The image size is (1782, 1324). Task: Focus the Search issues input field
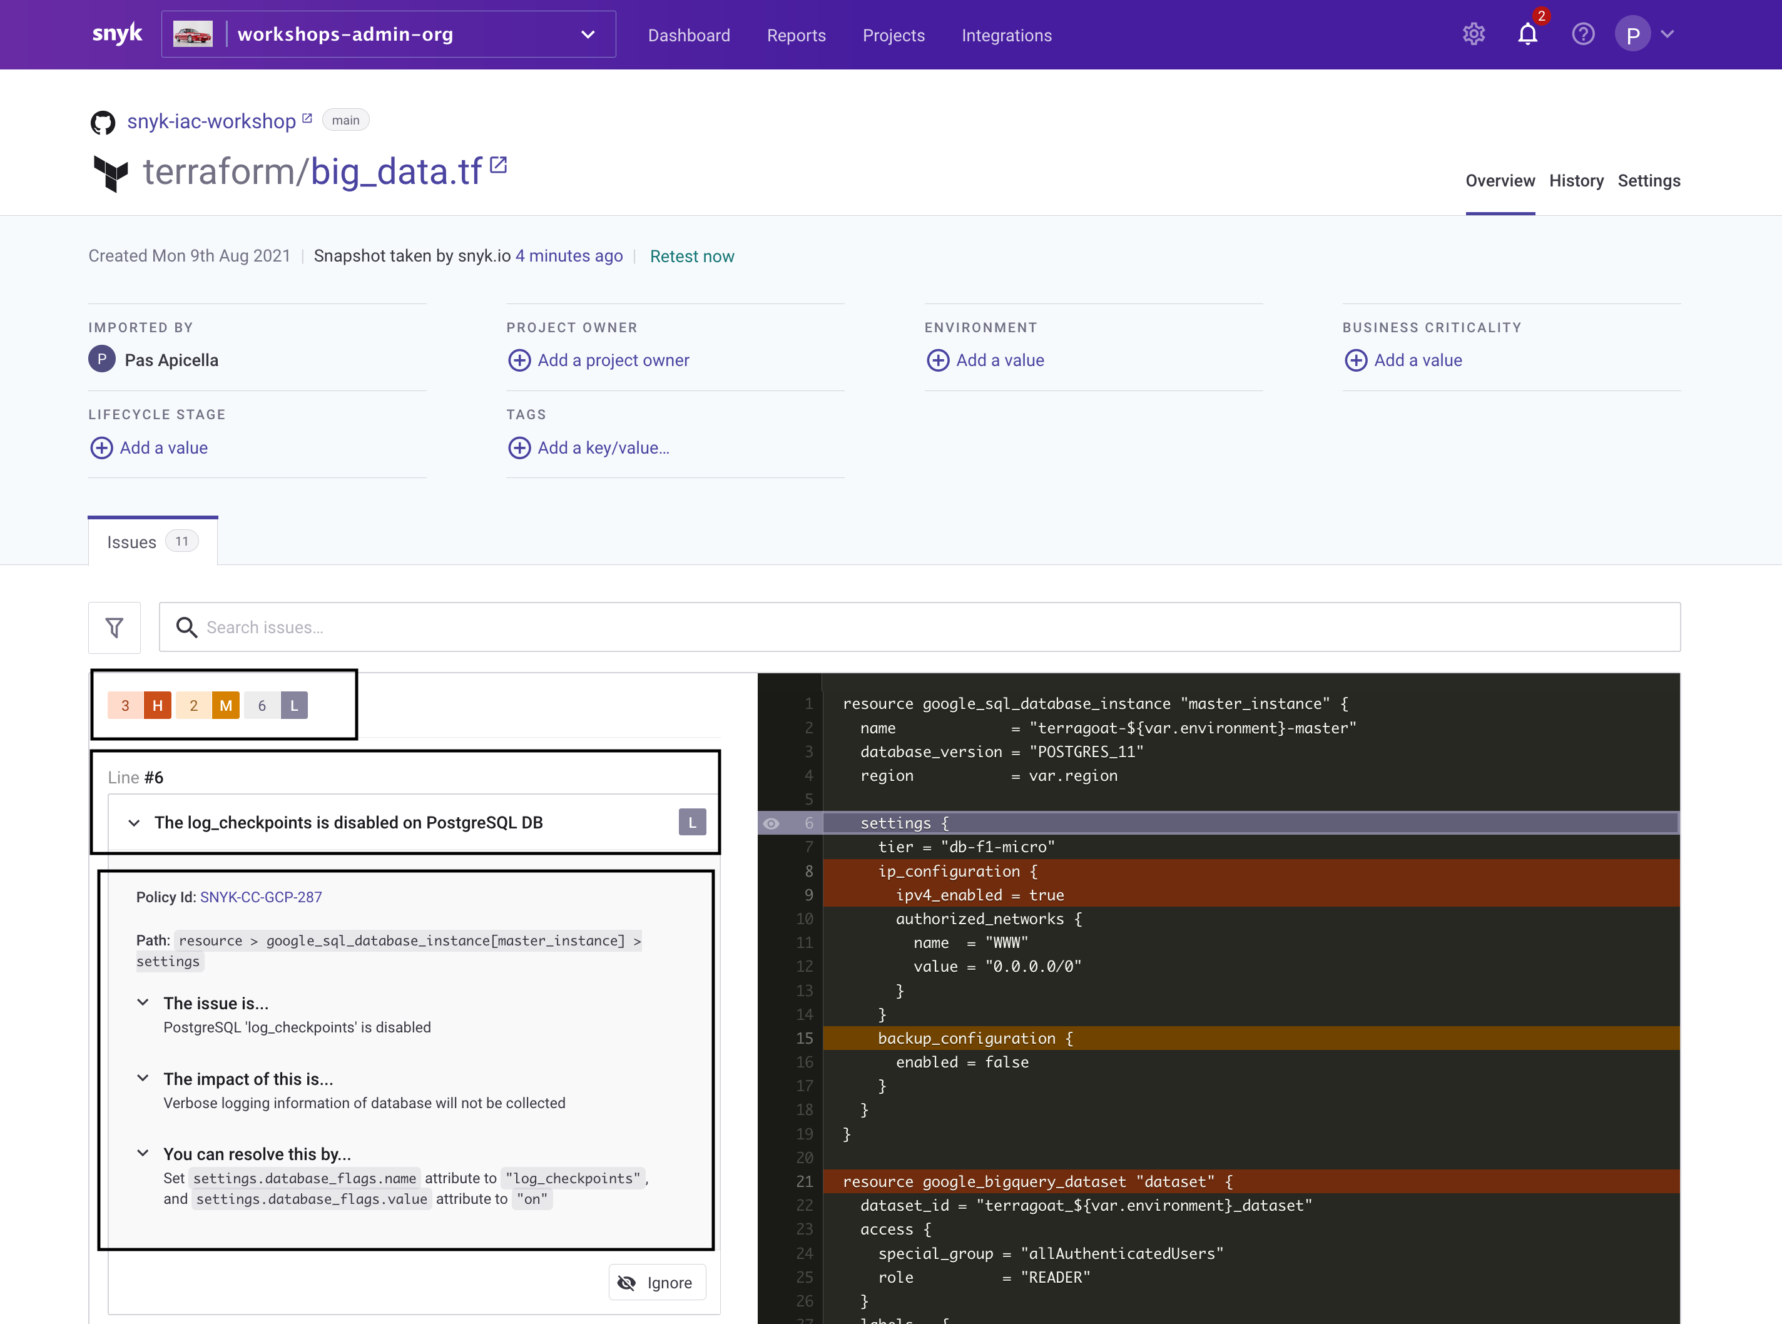click(920, 628)
